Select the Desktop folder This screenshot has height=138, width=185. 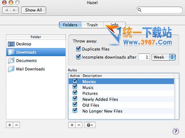[x=36, y=44]
